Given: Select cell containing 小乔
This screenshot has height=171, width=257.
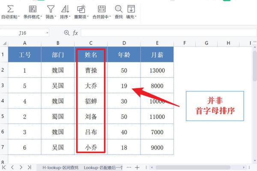Looking at the screenshot, I should pyautogui.click(x=91, y=147).
